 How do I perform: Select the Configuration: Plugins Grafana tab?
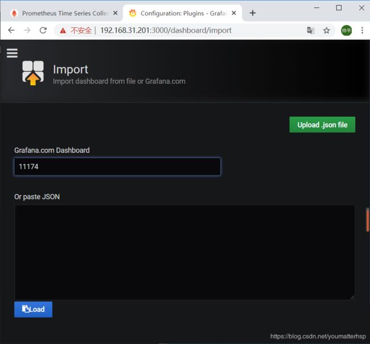coord(182,13)
